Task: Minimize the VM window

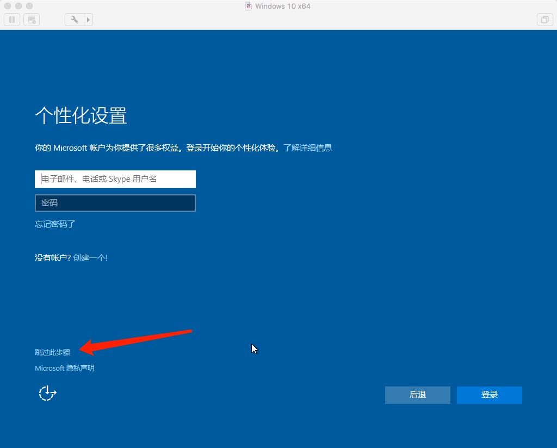Action: [18, 6]
